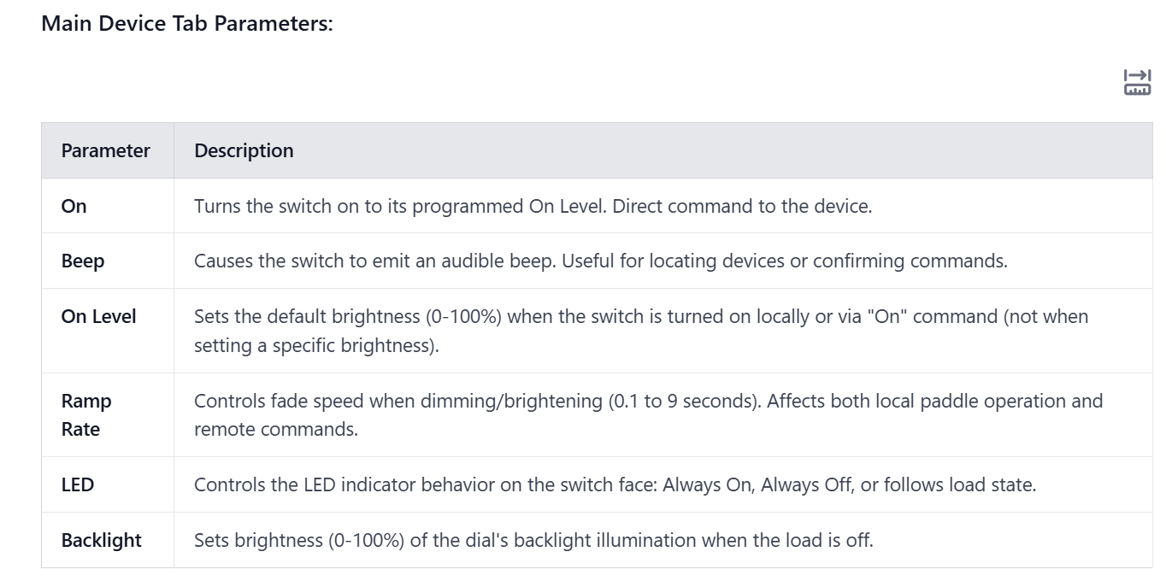Click "setting a specific brightness)." text
Viewport: 1166px width, 587px height.
point(315,347)
